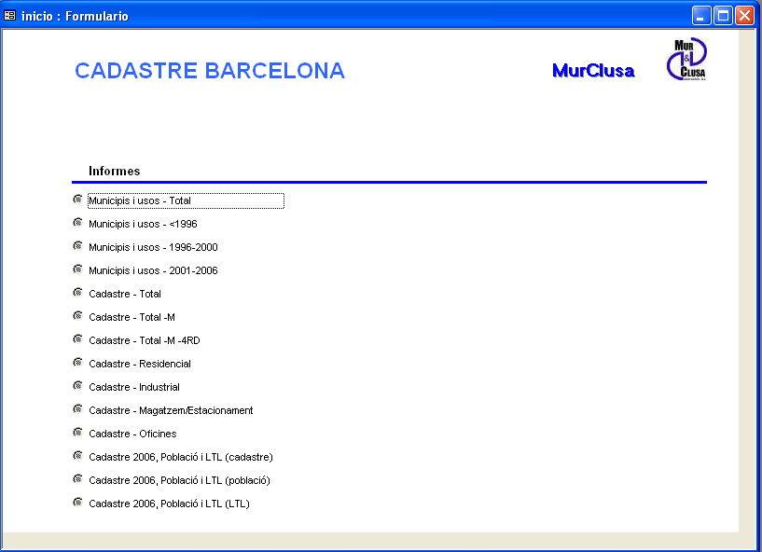Click icon beside Cadastre 2006 LTL (LTL) report

pyautogui.click(x=77, y=503)
